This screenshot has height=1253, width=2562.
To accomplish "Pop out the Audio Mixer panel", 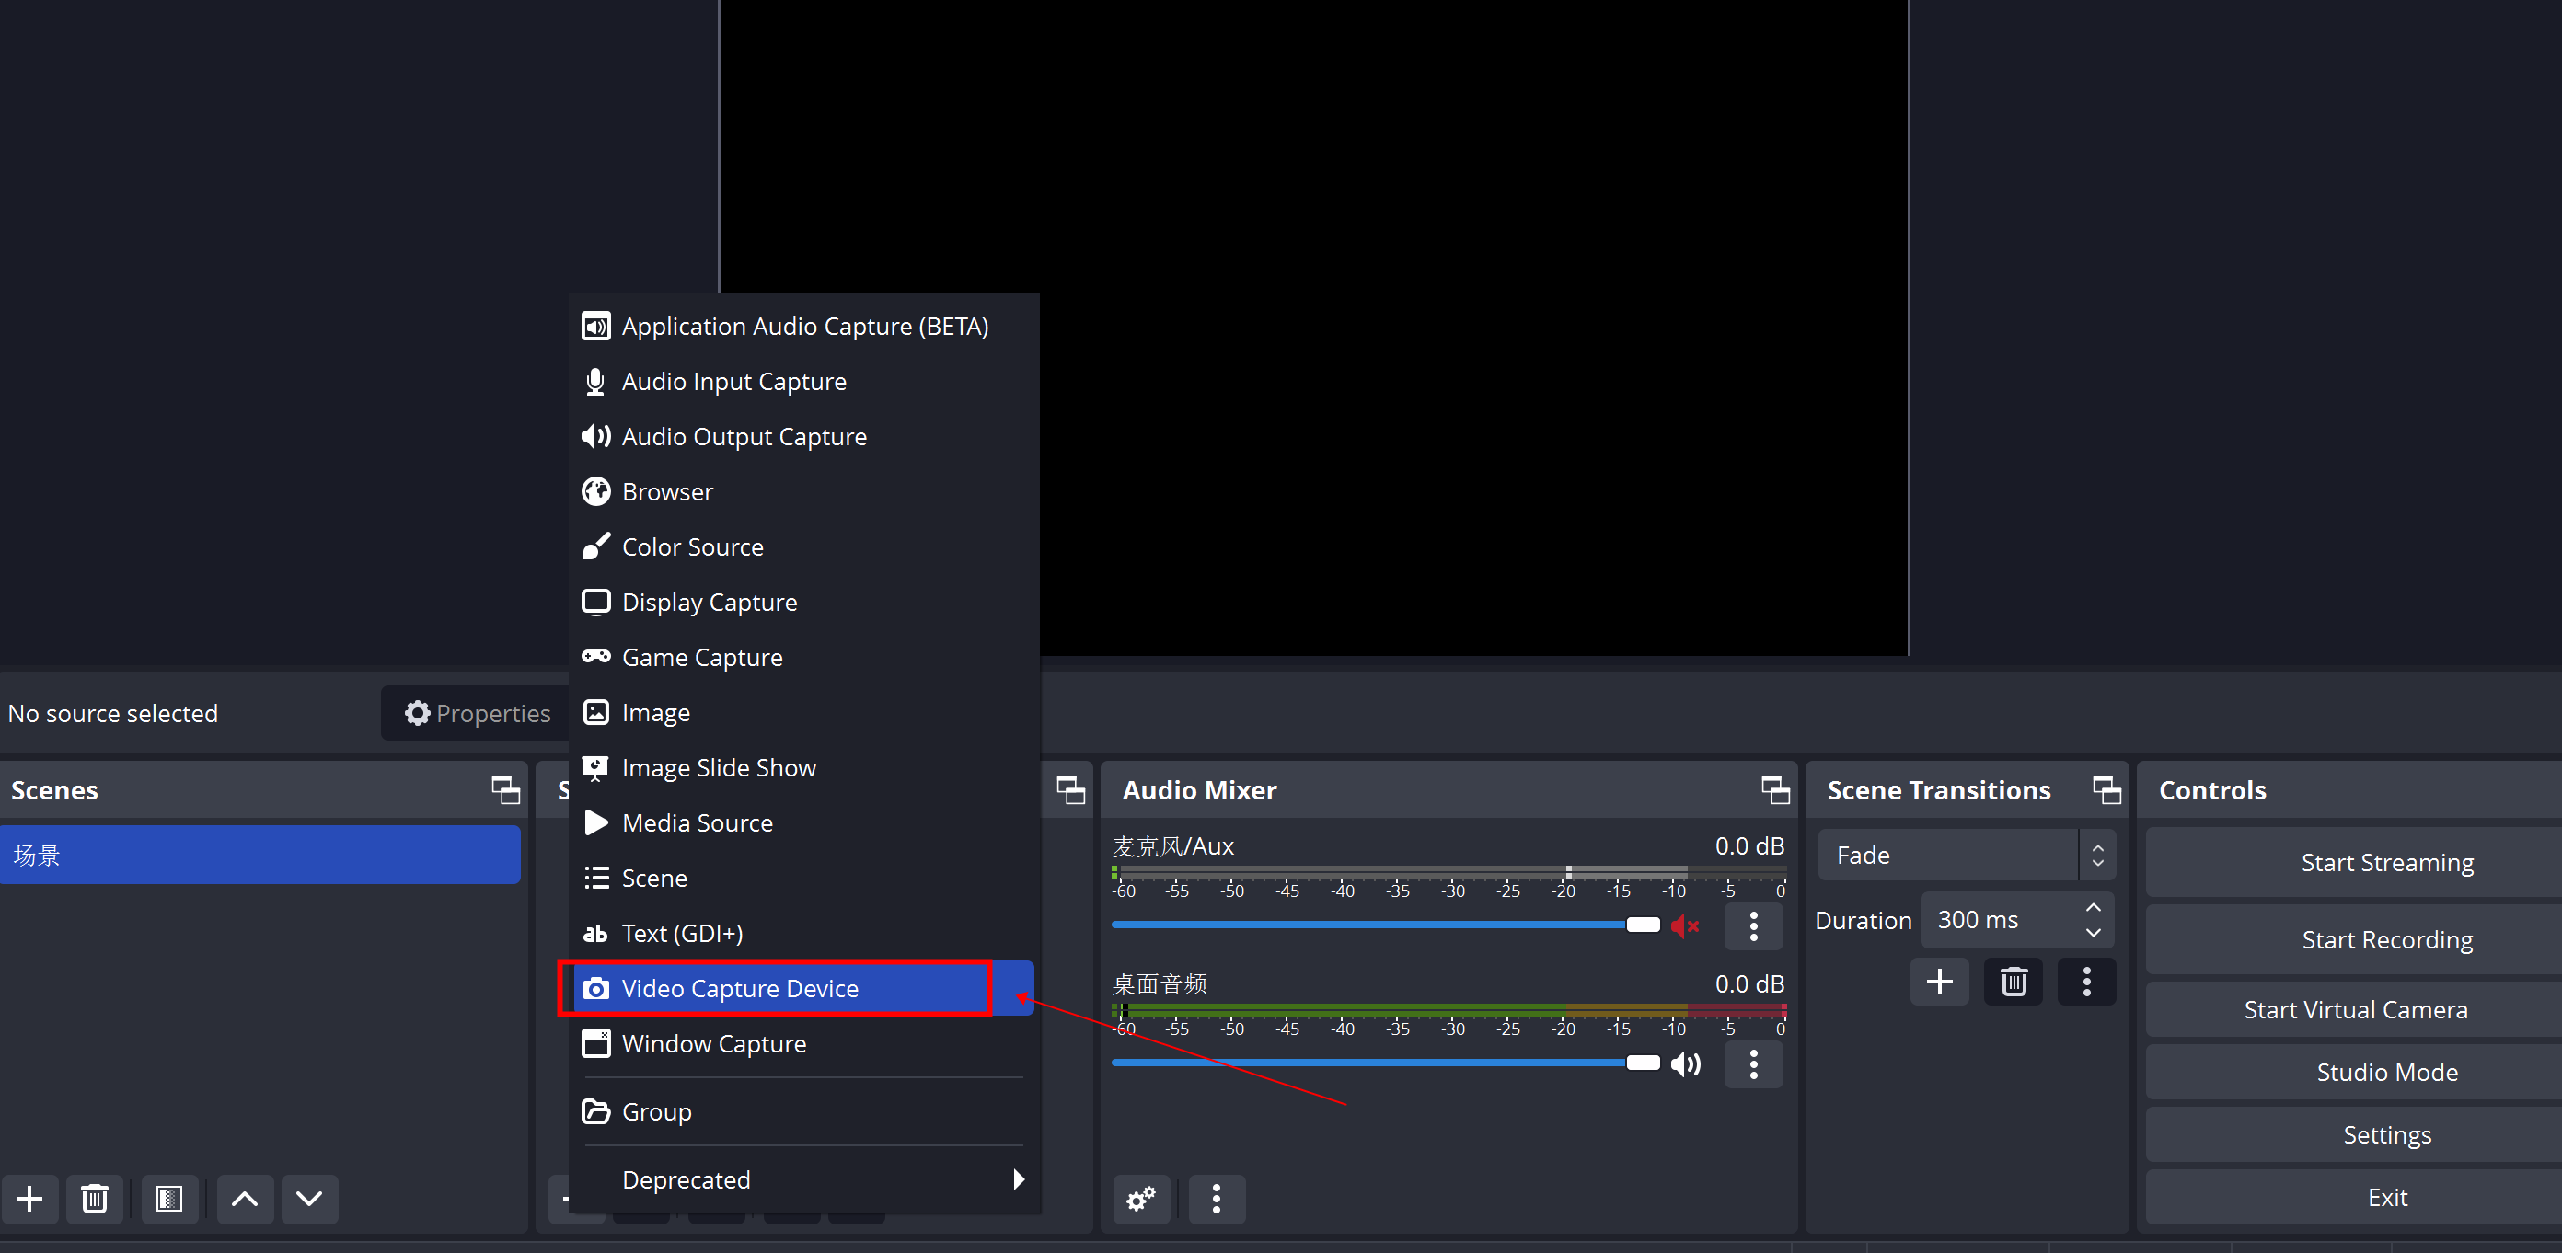I will click(1775, 788).
